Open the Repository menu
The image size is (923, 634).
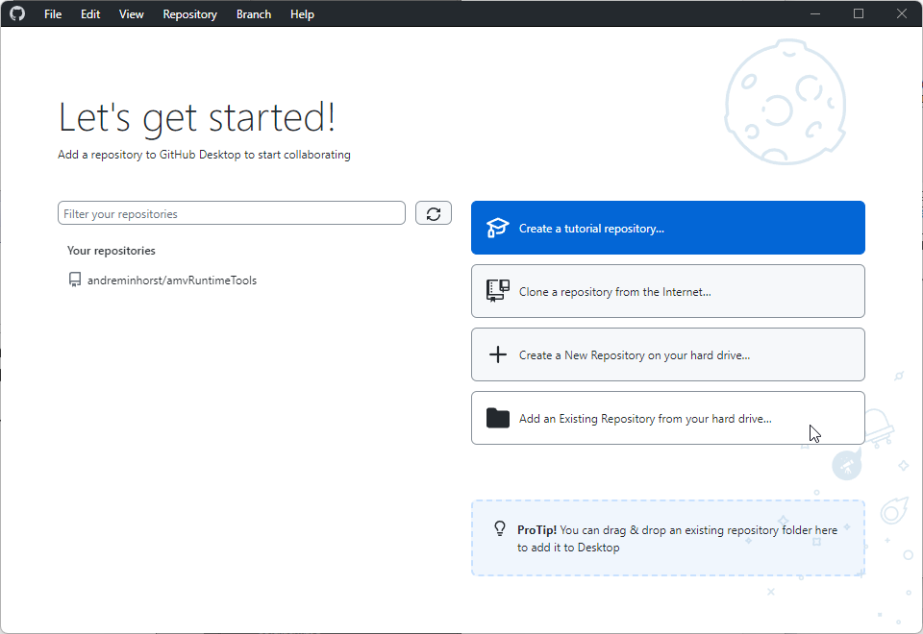tap(189, 13)
